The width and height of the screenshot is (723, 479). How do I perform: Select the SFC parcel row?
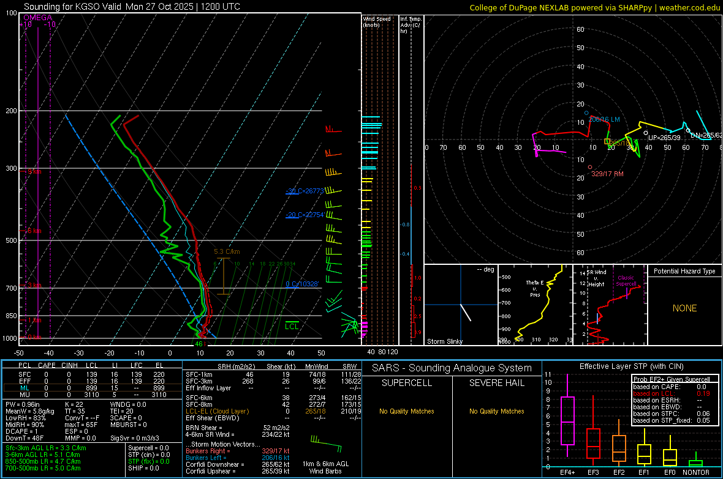click(92, 374)
